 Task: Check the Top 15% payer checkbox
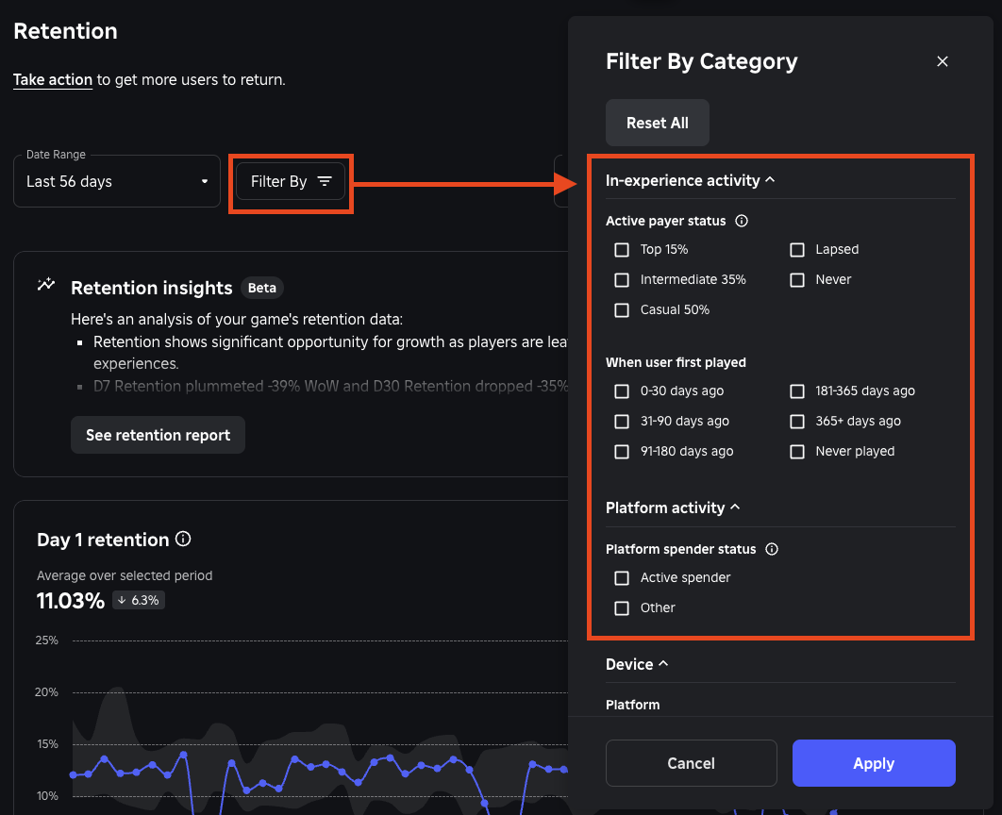[622, 250]
